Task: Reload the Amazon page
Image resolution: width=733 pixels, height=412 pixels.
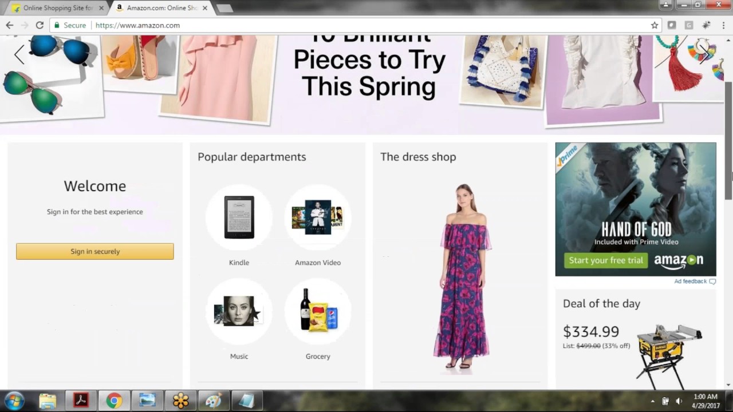Action: (x=40, y=25)
